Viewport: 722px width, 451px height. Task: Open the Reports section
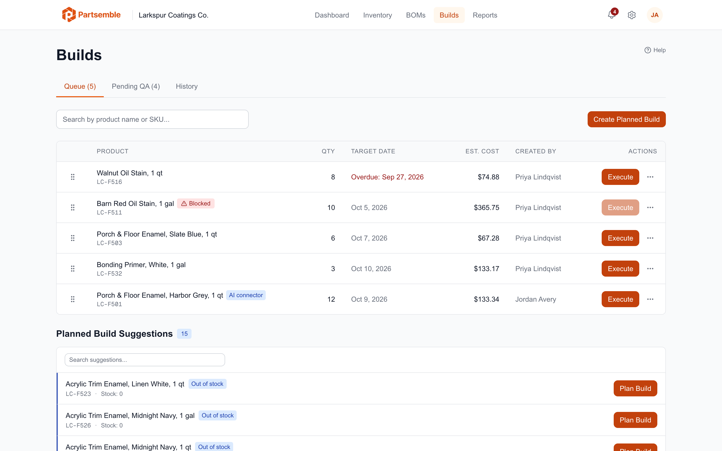coord(485,15)
